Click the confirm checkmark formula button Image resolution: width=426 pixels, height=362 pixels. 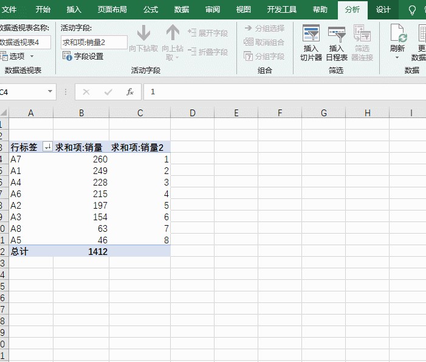pyautogui.click(x=108, y=92)
